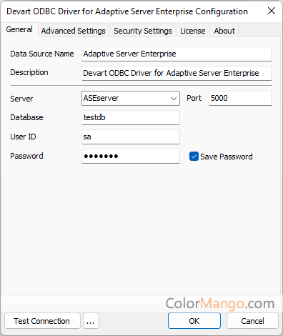Confirm settings with the OK button

click(194, 321)
